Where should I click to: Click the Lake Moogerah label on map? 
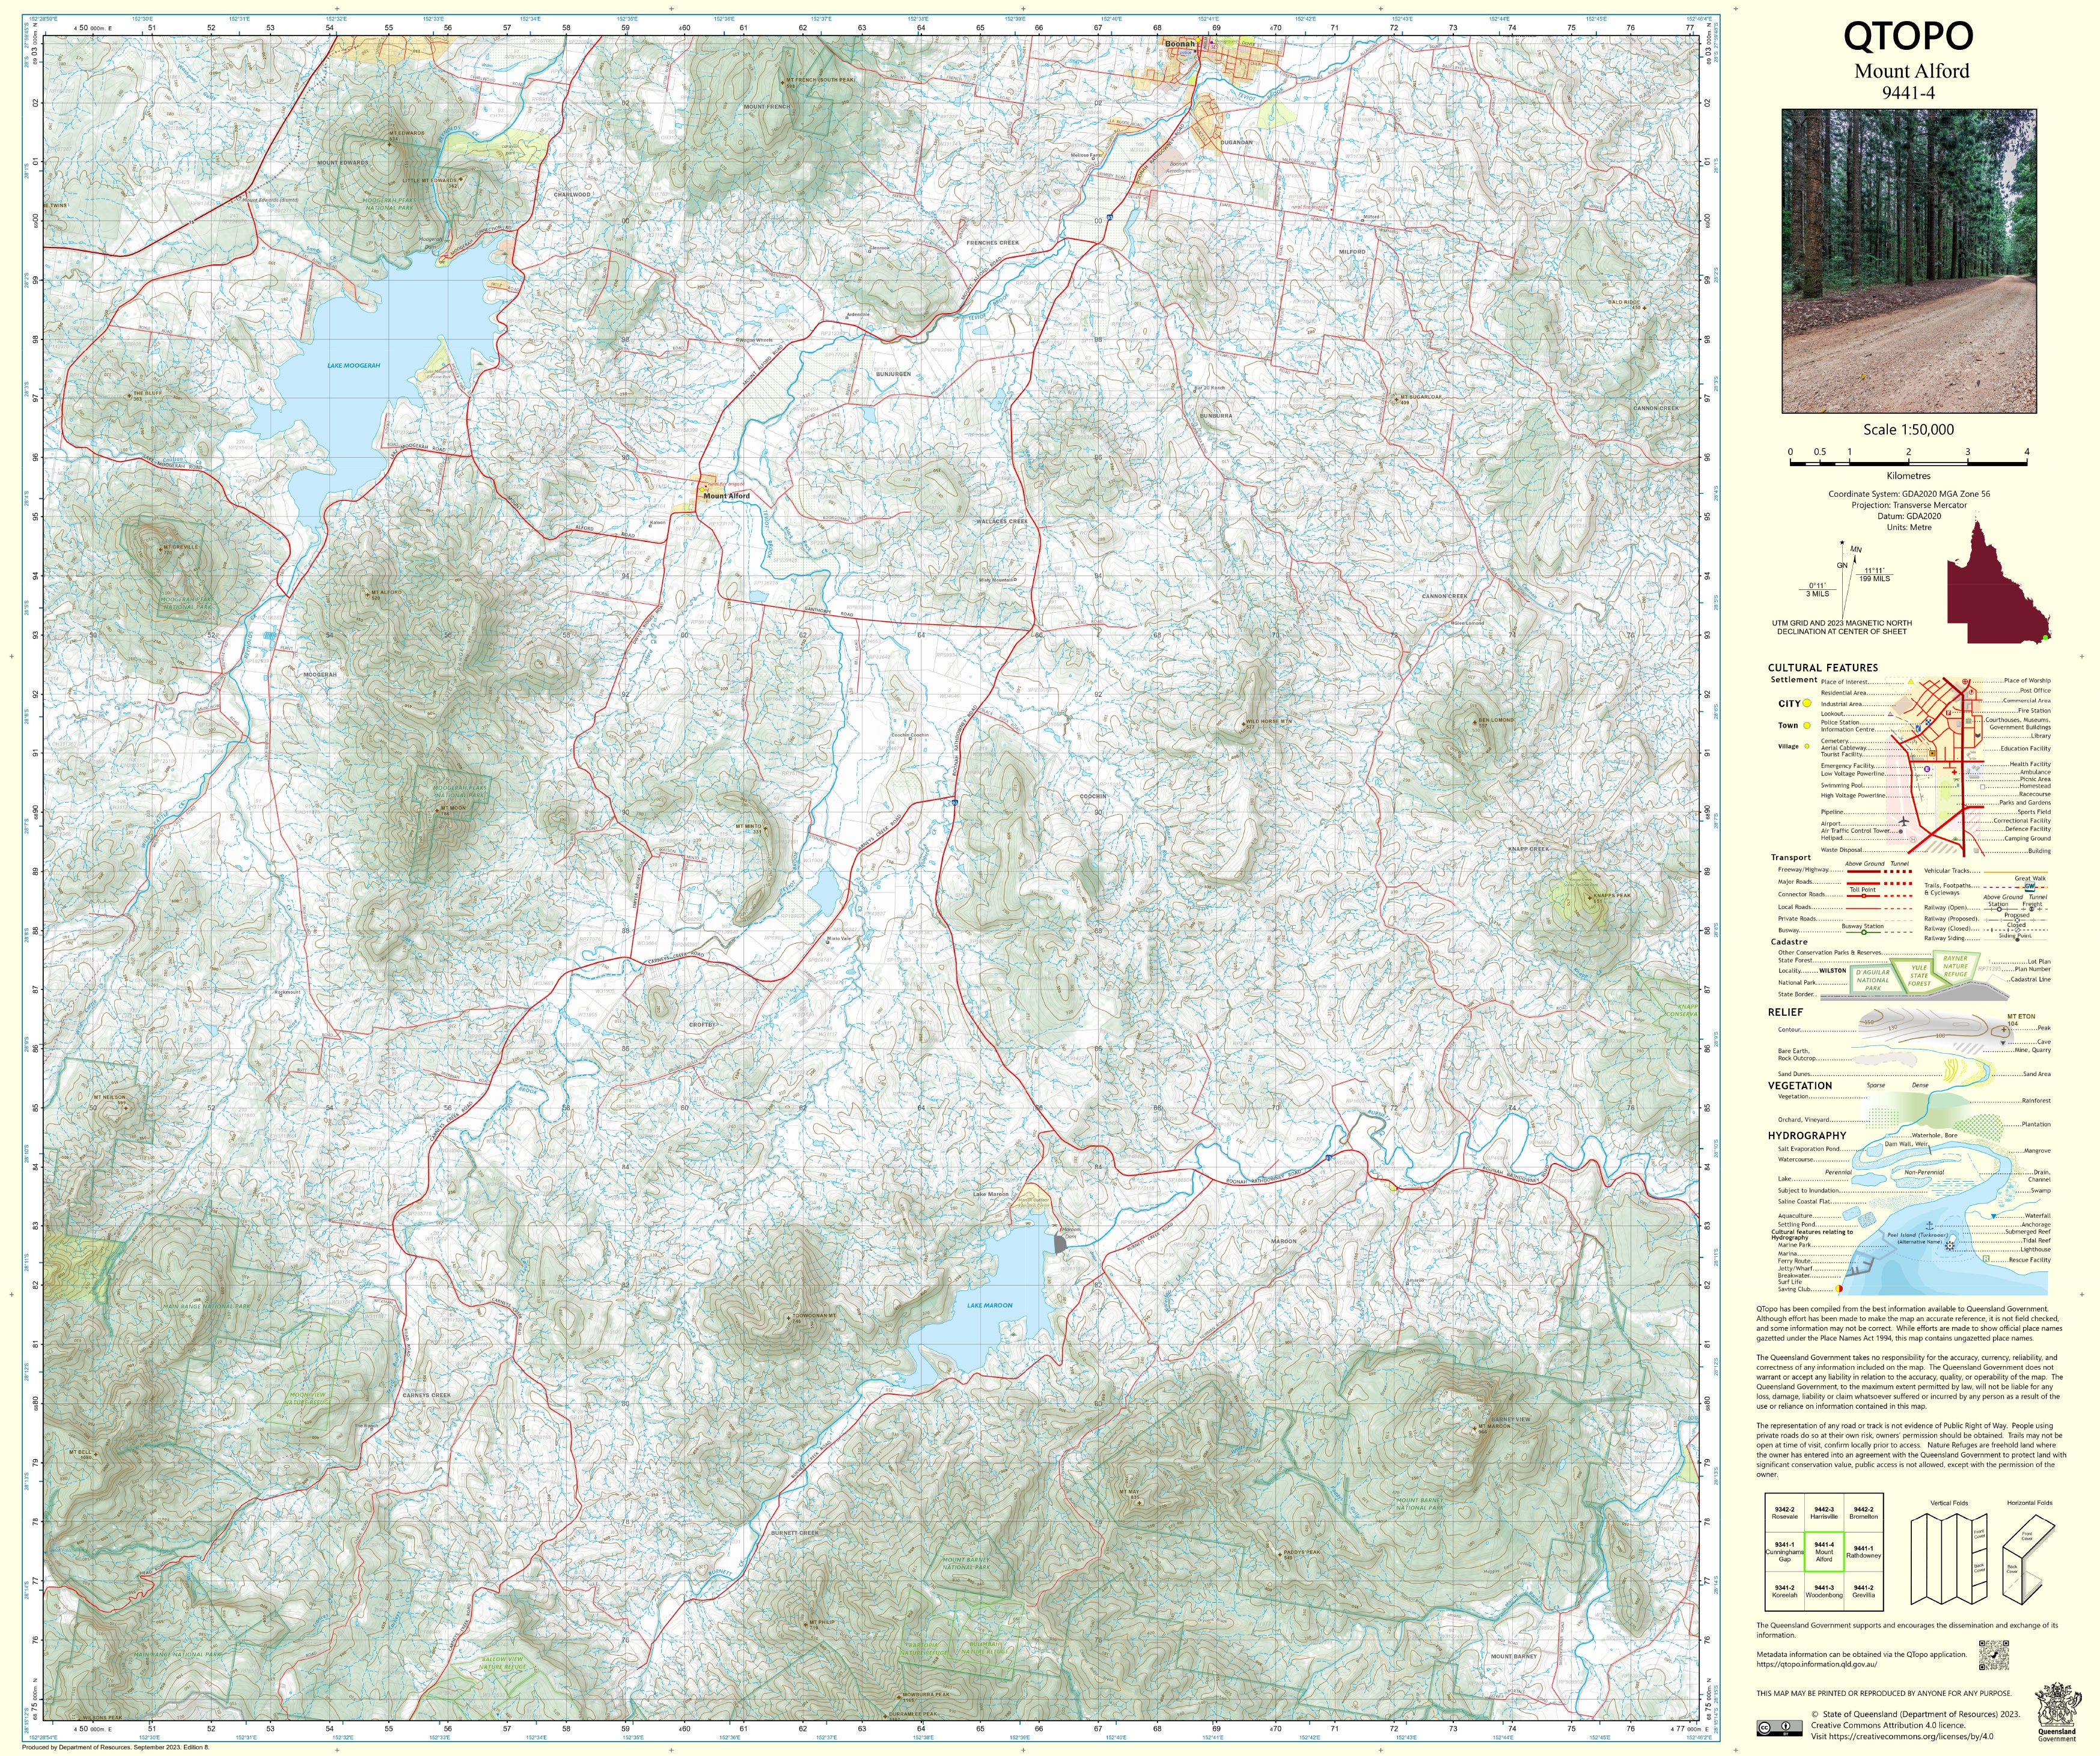[x=353, y=366]
